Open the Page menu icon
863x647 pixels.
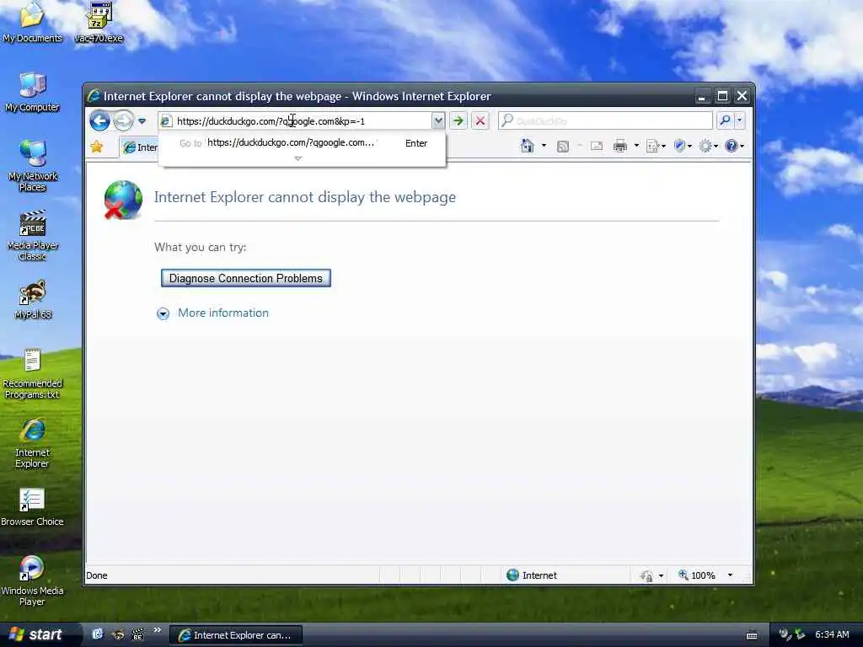click(x=656, y=146)
